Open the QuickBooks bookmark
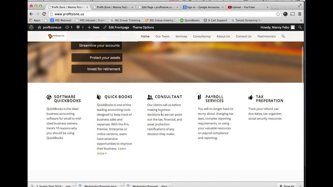The width and height of the screenshot is (333, 187). tap(190, 20)
